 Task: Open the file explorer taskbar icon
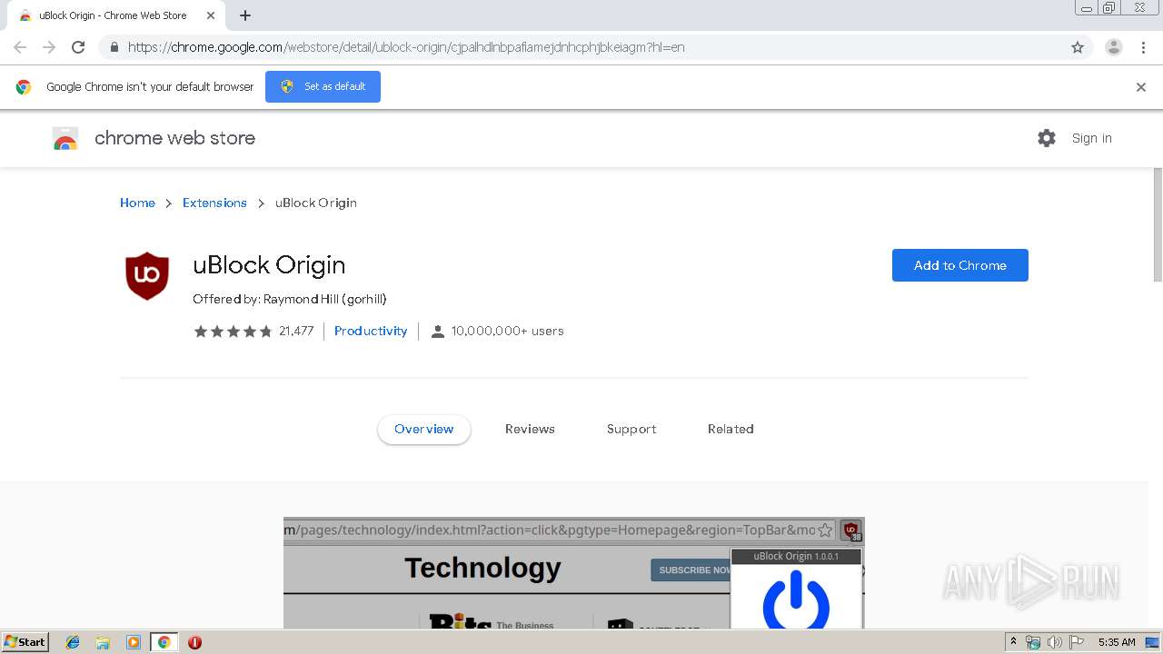pyautogui.click(x=103, y=642)
